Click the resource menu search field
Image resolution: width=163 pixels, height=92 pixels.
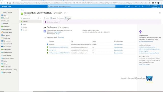[30, 18]
